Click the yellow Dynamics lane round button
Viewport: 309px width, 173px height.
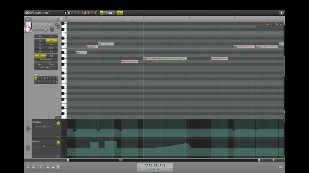(58, 143)
